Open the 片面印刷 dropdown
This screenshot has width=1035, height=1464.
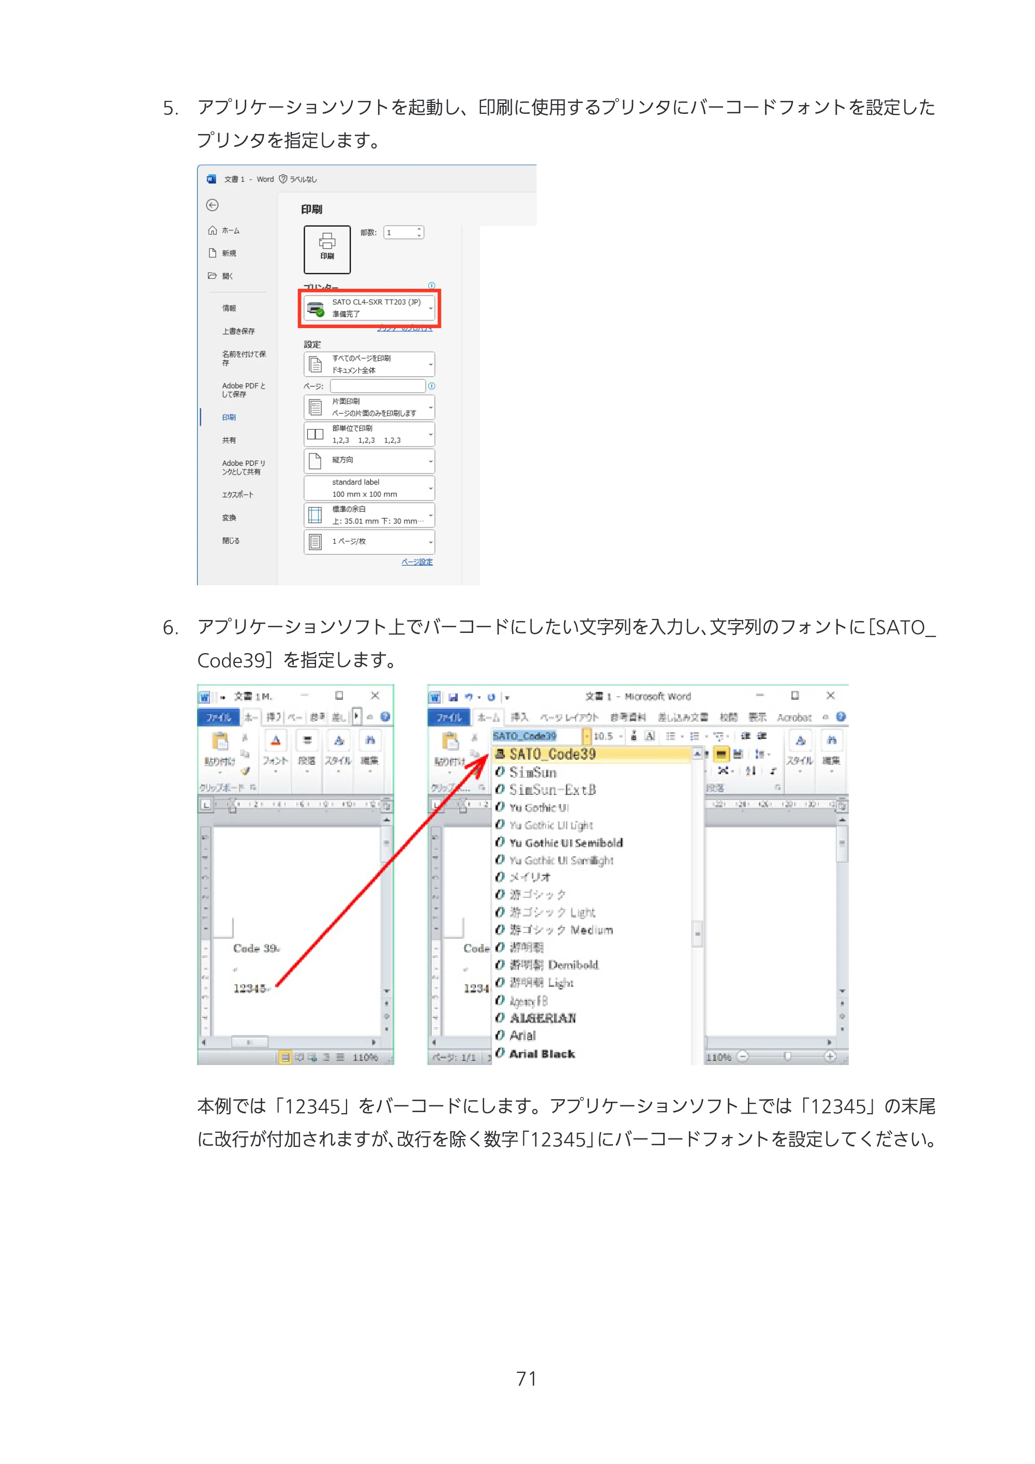point(370,407)
